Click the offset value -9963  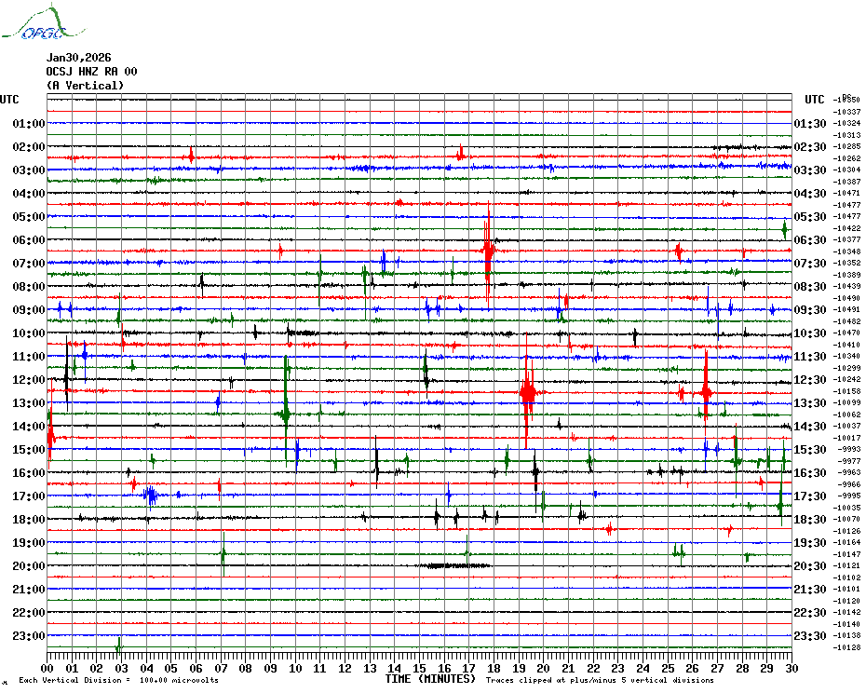click(849, 472)
